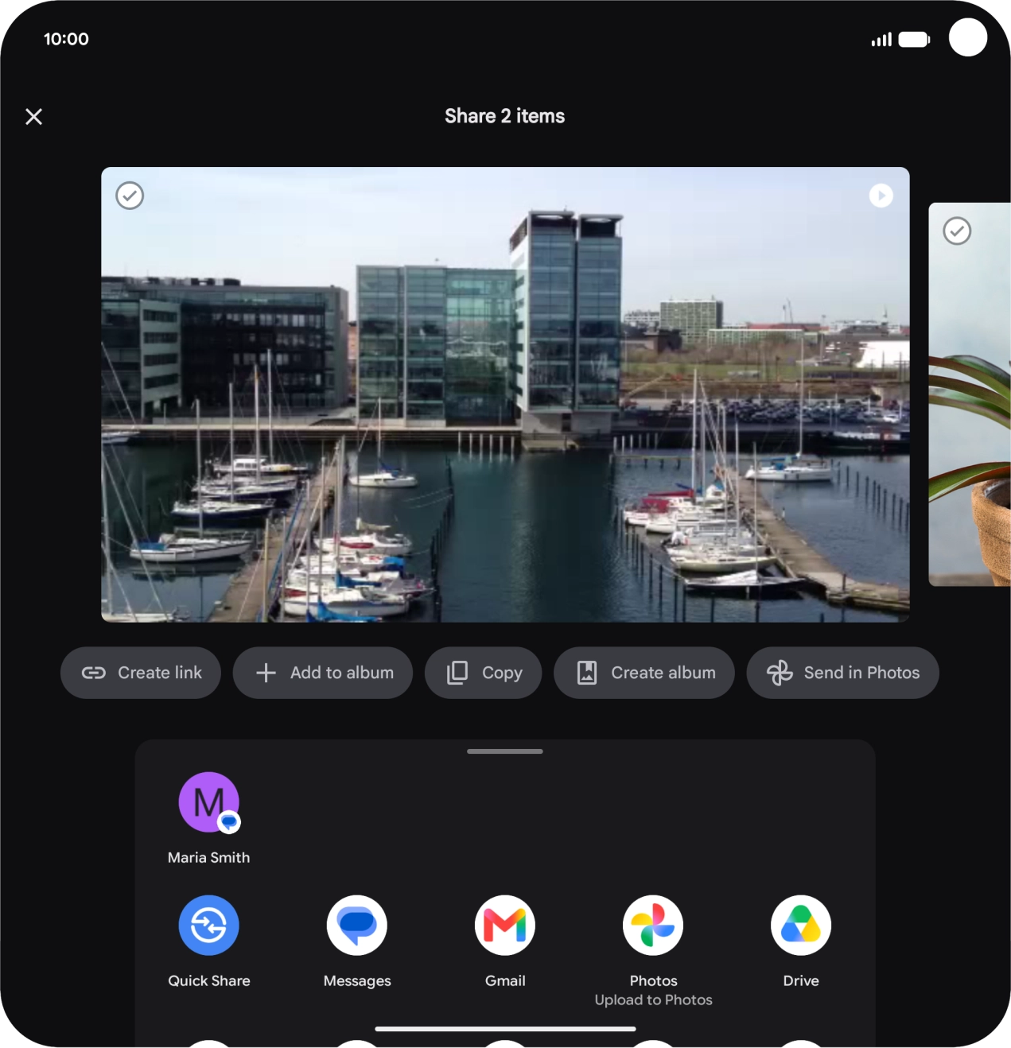Tap the battery status icon
The image size is (1011, 1048).
click(914, 40)
